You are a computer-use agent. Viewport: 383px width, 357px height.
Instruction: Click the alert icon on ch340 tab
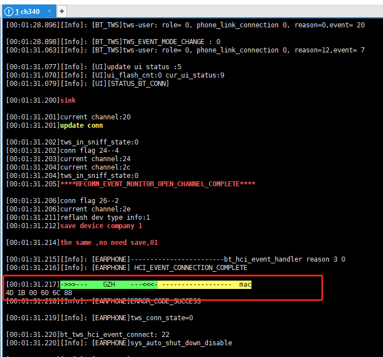(9, 12)
